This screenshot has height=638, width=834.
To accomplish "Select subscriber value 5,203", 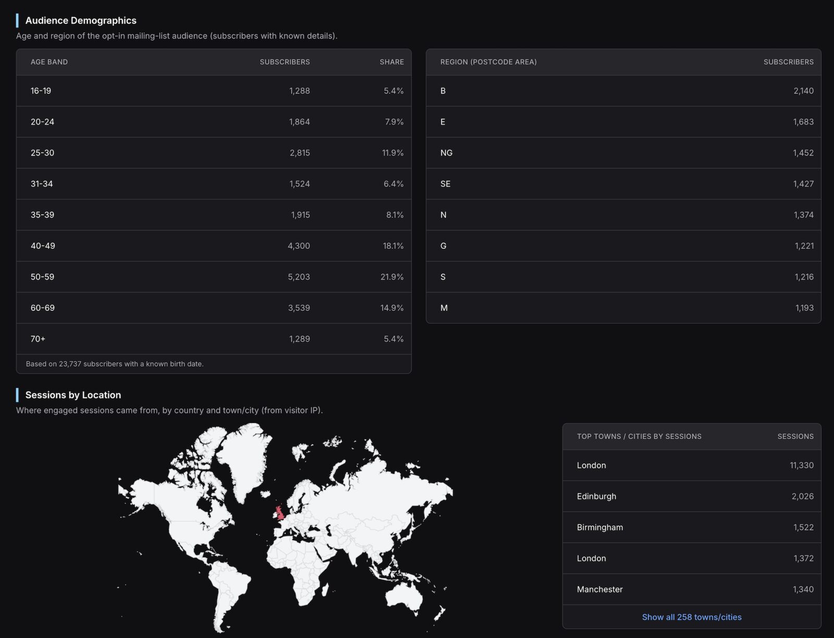I will tap(299, 277).
